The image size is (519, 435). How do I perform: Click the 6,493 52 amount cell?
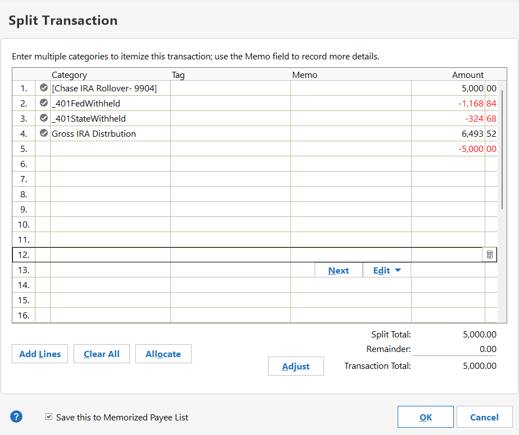[454, 134]
